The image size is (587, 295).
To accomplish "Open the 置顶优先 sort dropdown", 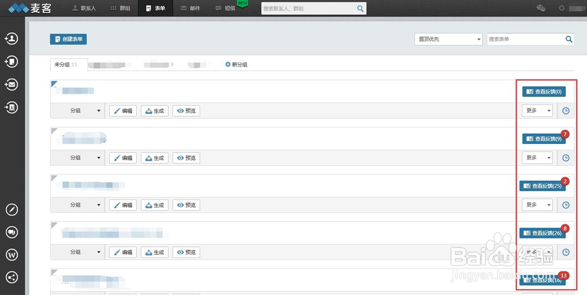I will point(448,39).
